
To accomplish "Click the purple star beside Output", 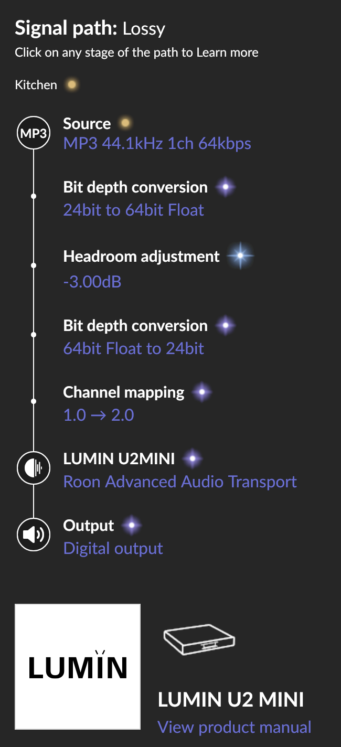I will tap(131, 525).
